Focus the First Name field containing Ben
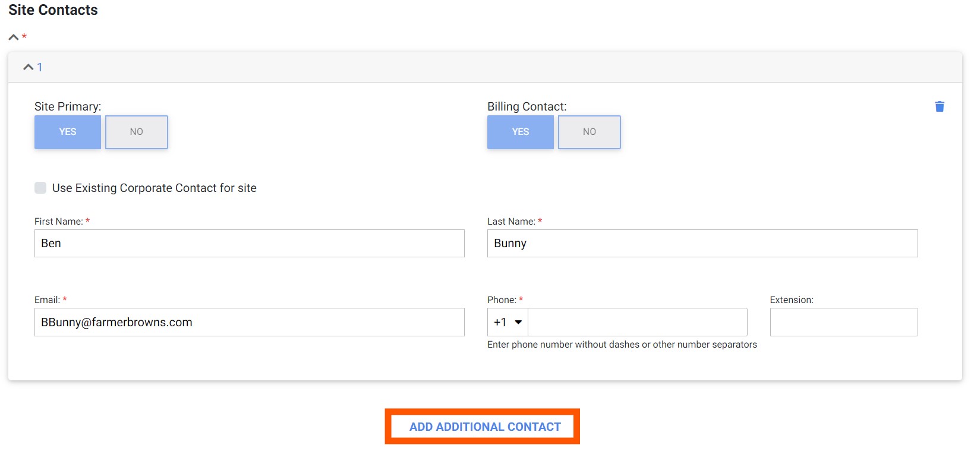The width and height of the screenshot is (974, 476). point(250,244)
